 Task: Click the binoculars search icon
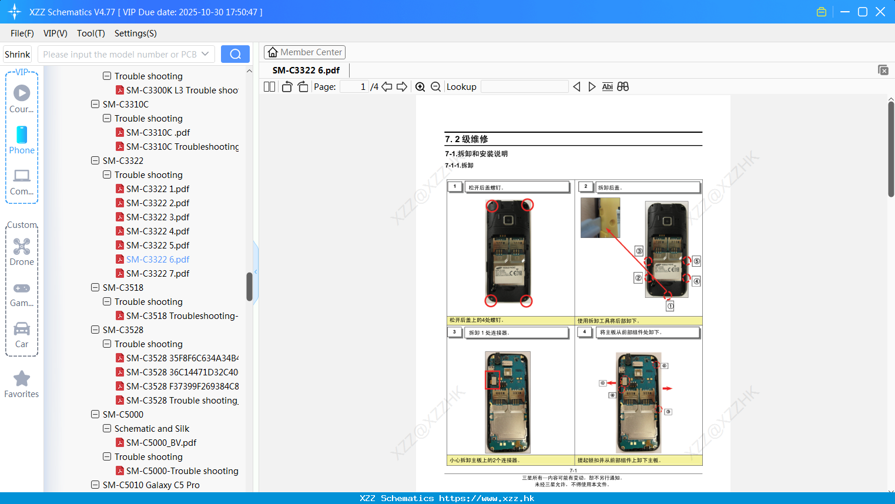click(623, 86)
